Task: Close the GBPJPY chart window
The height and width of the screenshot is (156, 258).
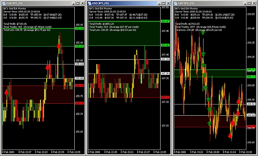Action: click(254, 3)
